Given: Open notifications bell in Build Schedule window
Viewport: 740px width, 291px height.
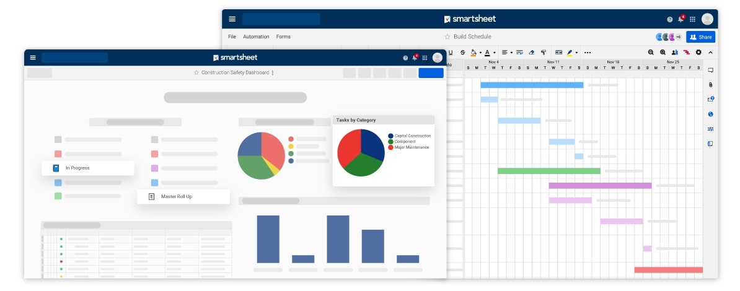Looking at the screenshot, I should [681, 19].
